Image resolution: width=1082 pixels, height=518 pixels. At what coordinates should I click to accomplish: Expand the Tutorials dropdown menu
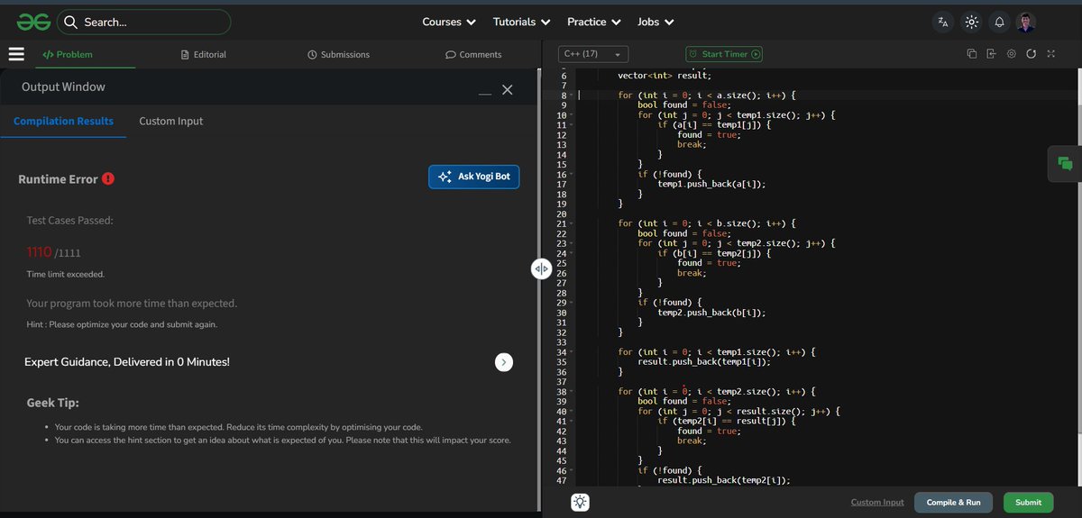point(521,22)
